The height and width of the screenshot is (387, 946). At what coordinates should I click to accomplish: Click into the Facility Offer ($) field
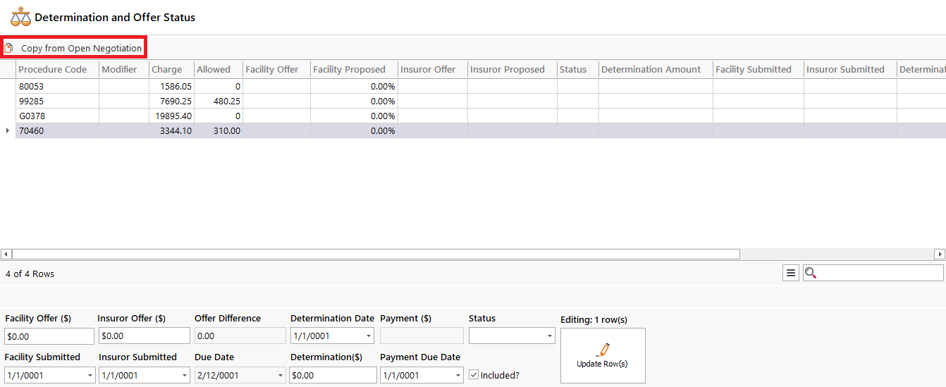pos(49,336)
